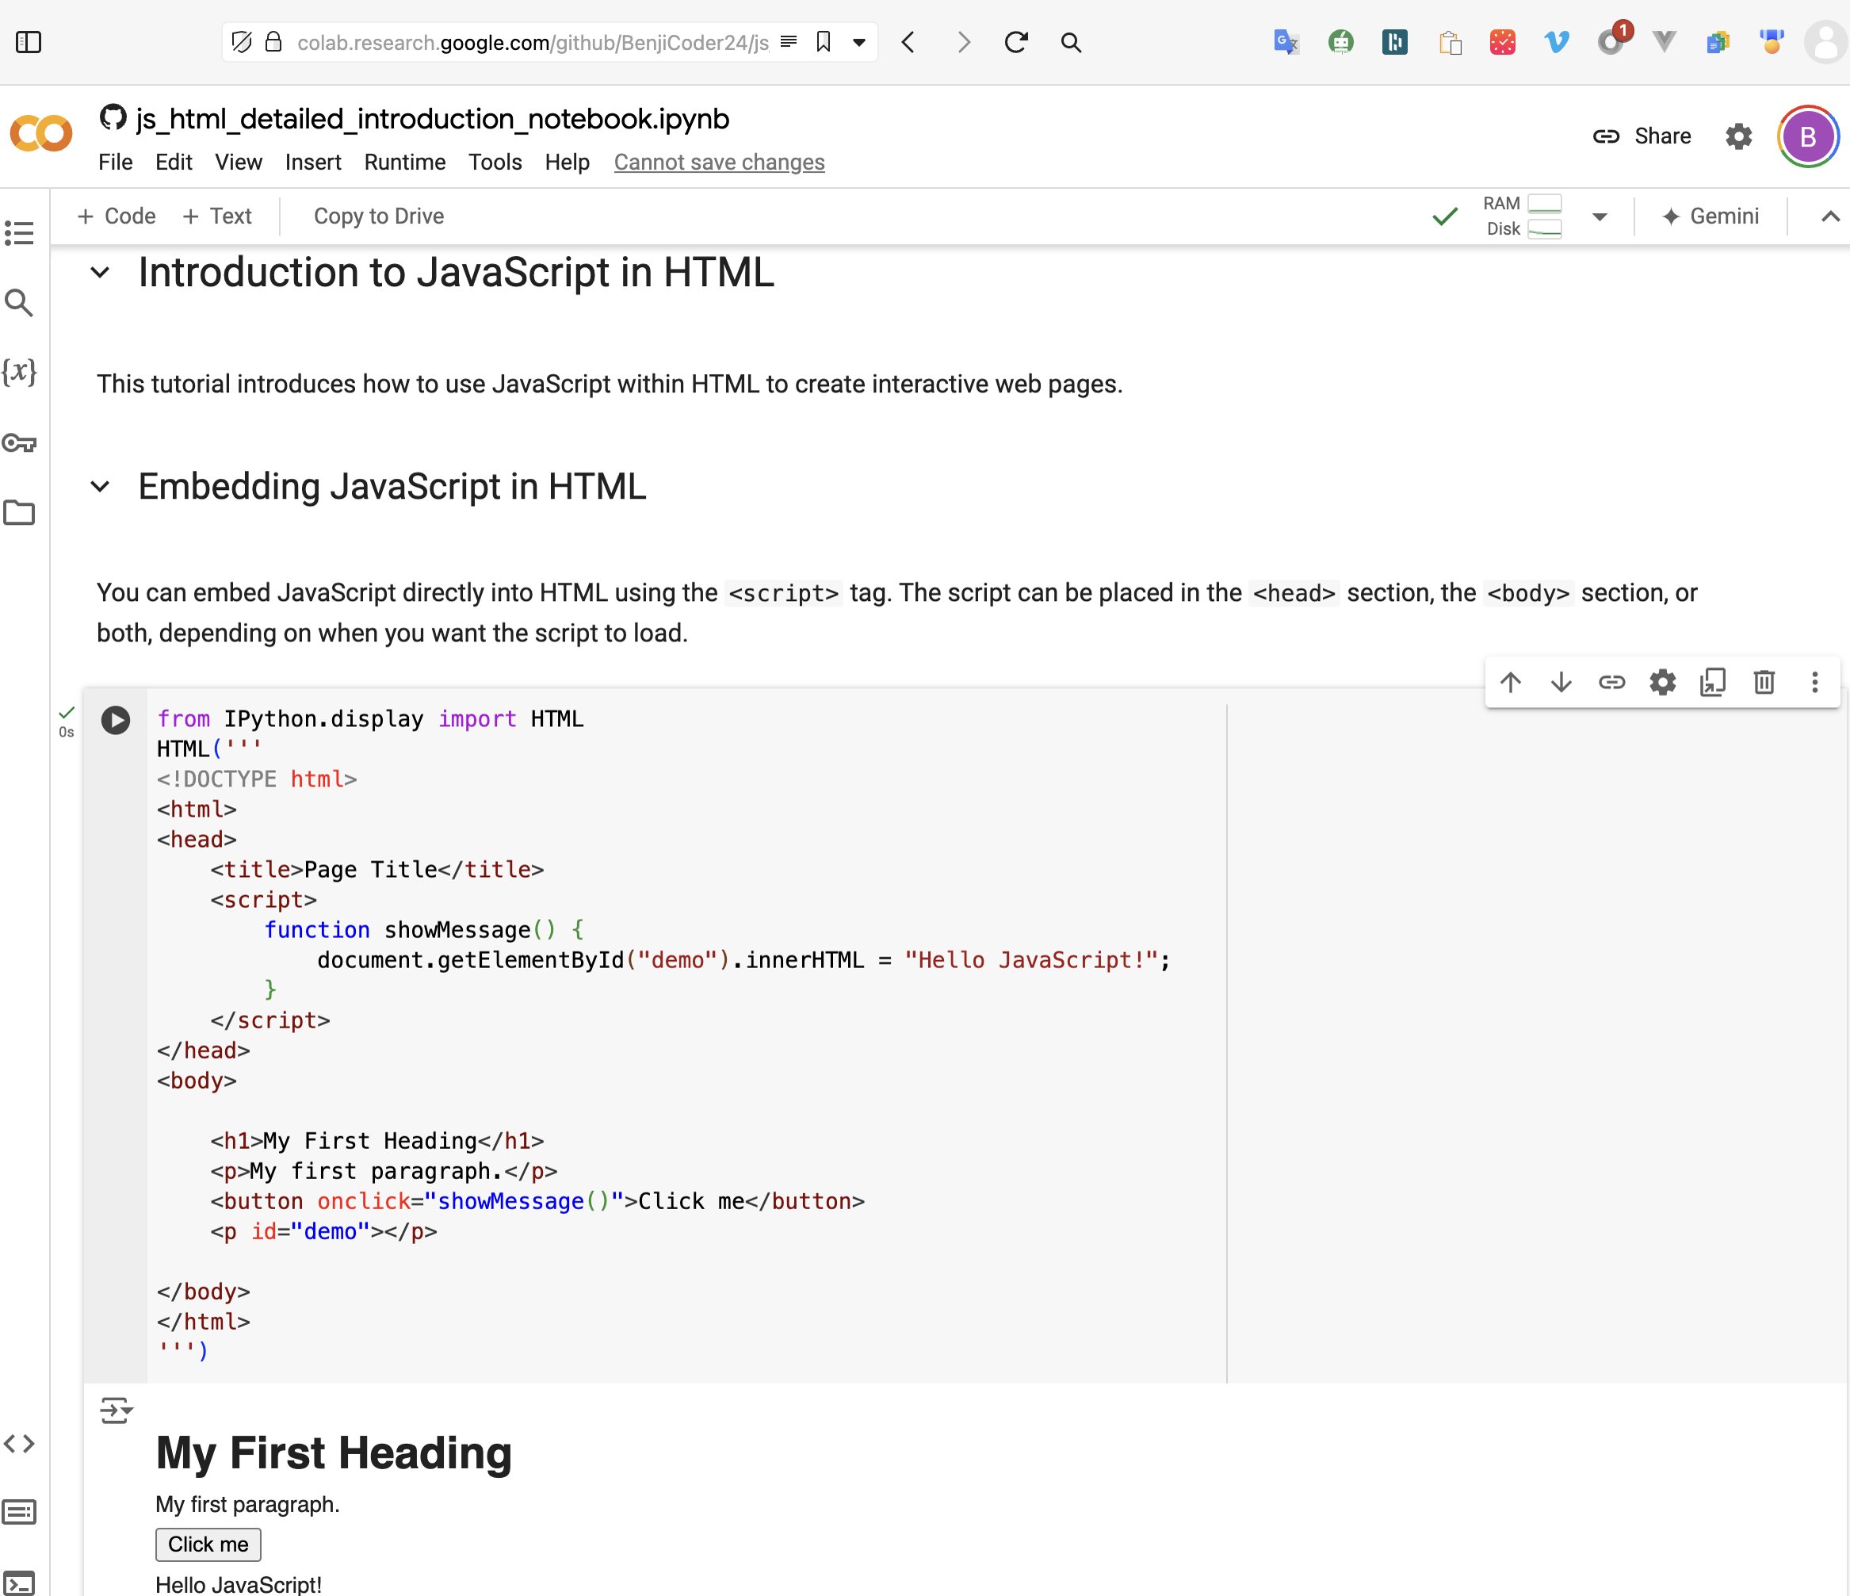The width and height of the screenshot is (1850, 1596).
Task: Expand the RAM and Disk resources dropdown
Action: [1599, 215]
